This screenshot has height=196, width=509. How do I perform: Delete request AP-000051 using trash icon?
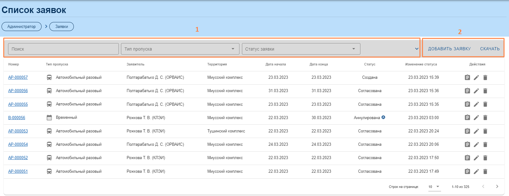tap(485, 171)
